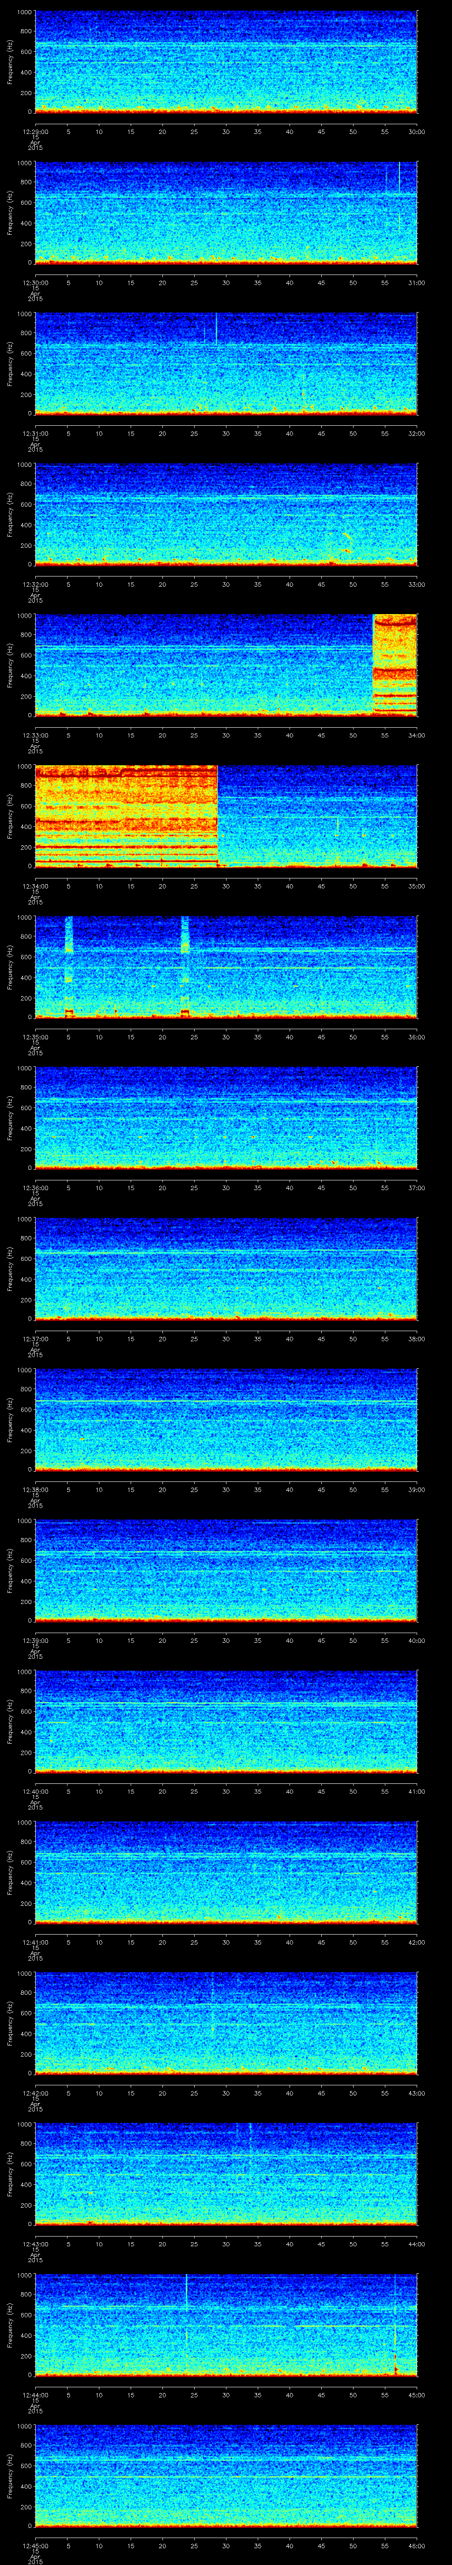This screenshot has width=452, height=2565.
Task: Select the "12:31:00" time label
Action: (35, 433)
